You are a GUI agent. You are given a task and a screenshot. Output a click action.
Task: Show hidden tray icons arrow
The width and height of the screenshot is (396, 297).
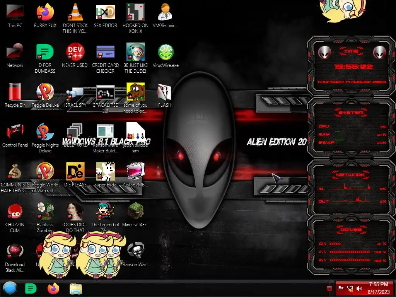coord(329,288)
